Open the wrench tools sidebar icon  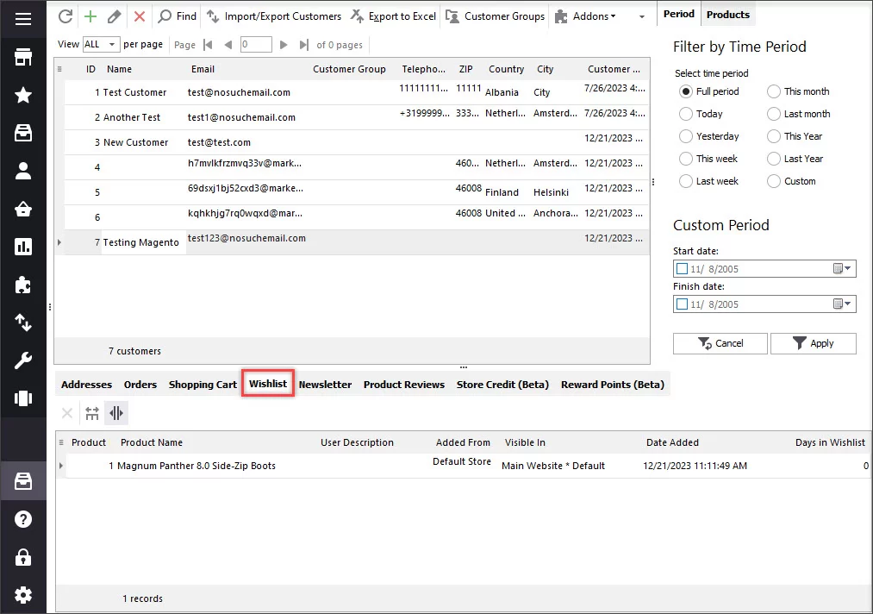point(22,360)
